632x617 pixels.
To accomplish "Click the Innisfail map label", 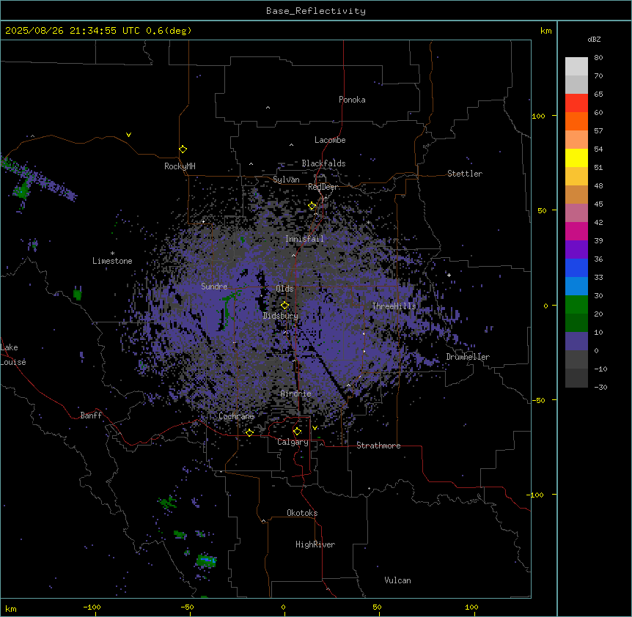I will click(304, 239).
